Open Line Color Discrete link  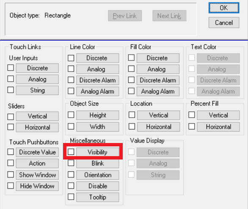point(98,58)
